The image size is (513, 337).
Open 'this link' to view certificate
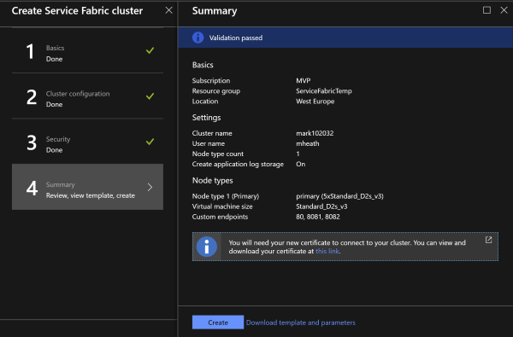[x=327, y=251]
